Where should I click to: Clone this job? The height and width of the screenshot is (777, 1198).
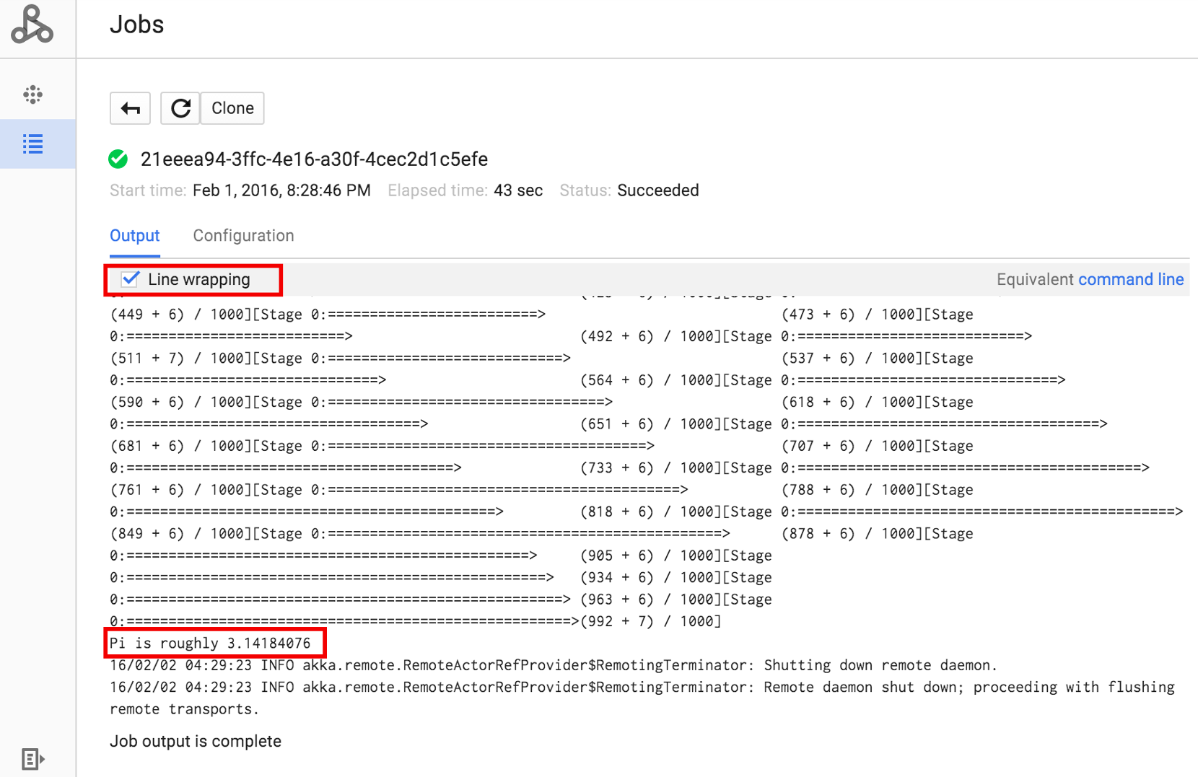232,108
